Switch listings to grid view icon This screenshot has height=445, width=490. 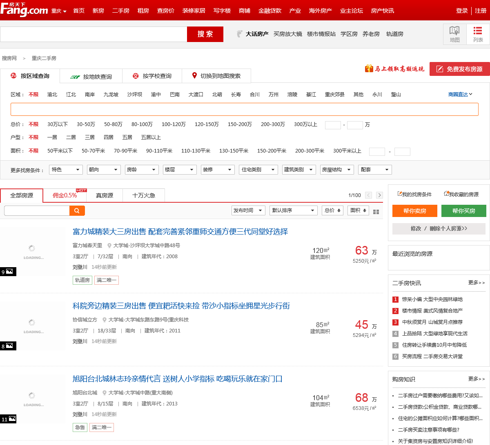point(376,212)
